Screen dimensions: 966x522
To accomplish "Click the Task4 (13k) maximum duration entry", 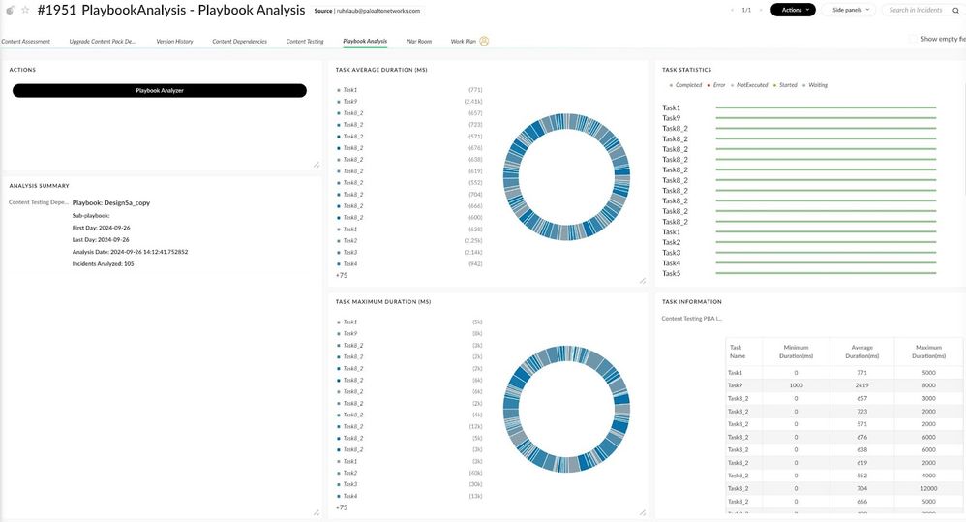I will [409, 496].
